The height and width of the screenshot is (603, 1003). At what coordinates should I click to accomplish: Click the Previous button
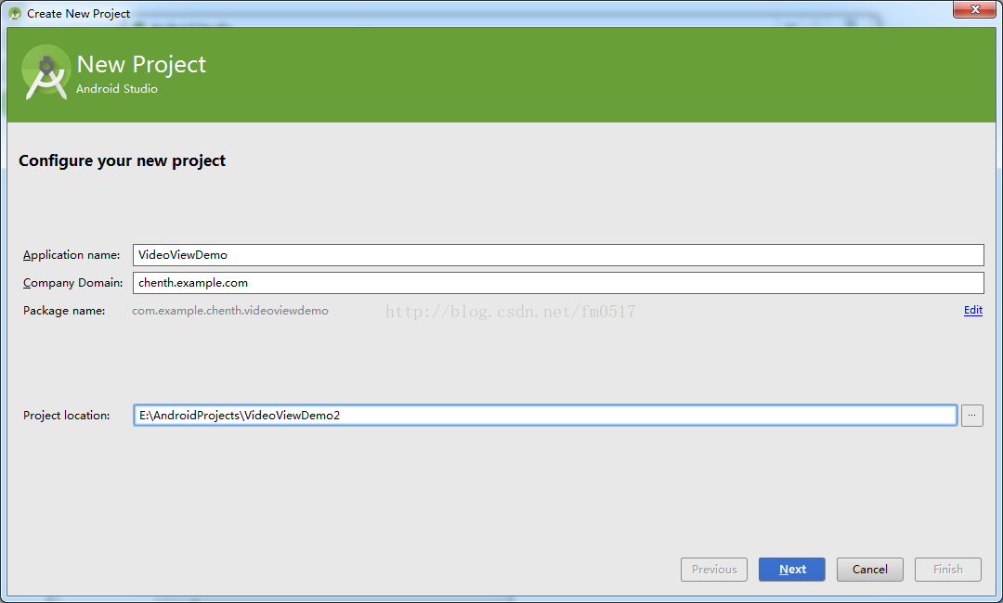714,570
